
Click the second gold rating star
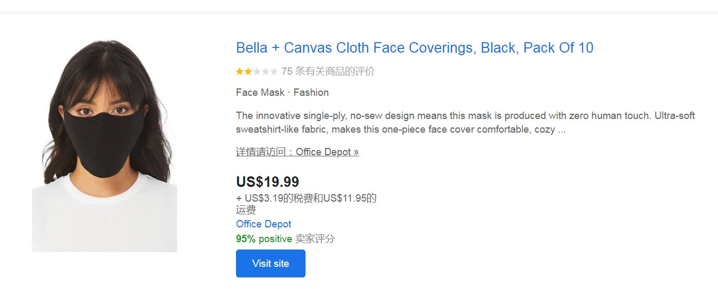point(248,72)
